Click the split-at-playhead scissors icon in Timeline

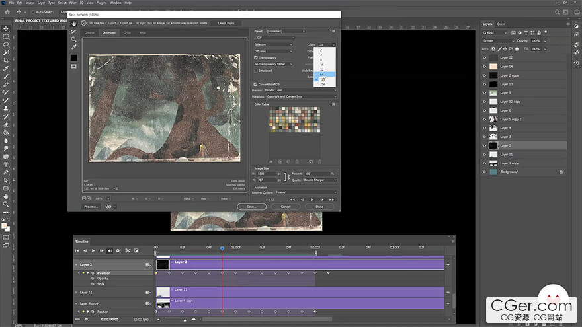128,250
